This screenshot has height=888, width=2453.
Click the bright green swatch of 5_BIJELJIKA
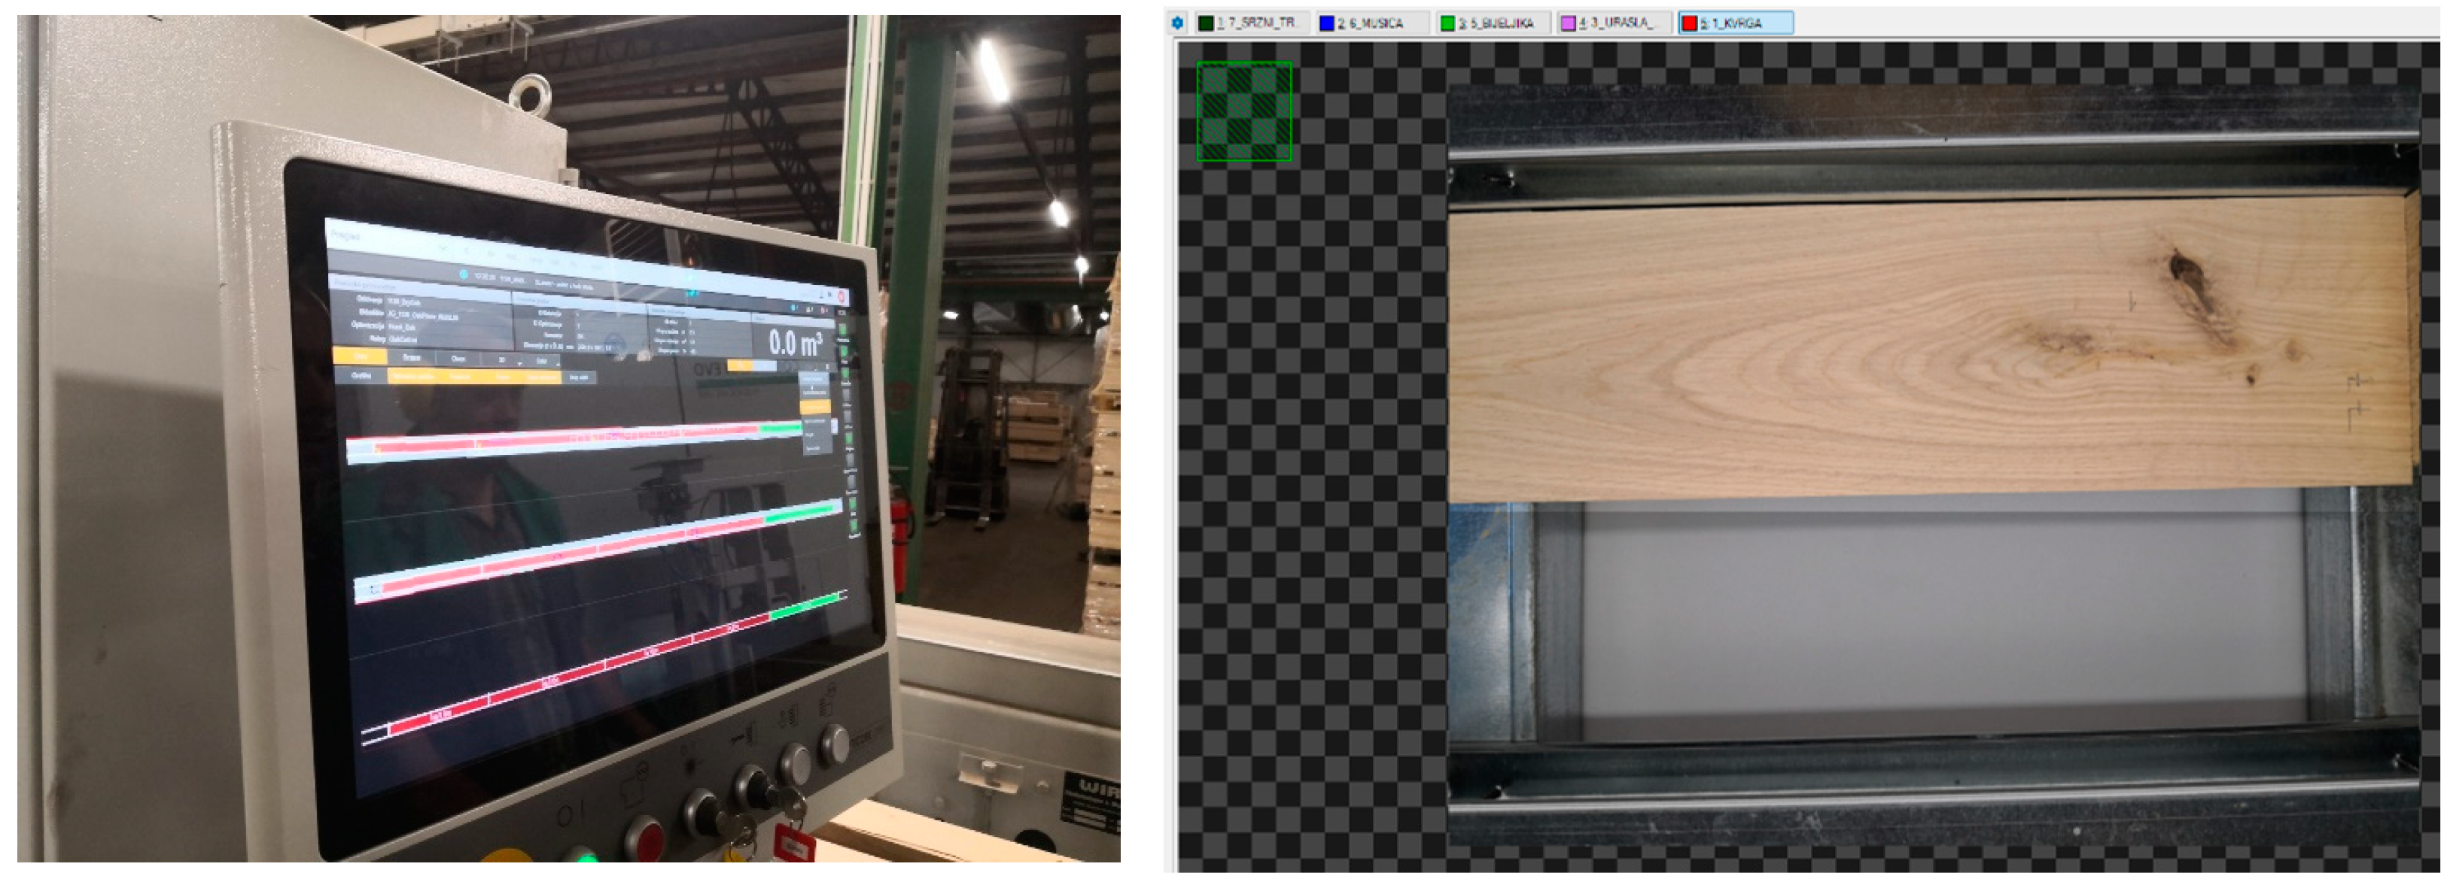click(x=1447, y=23)
